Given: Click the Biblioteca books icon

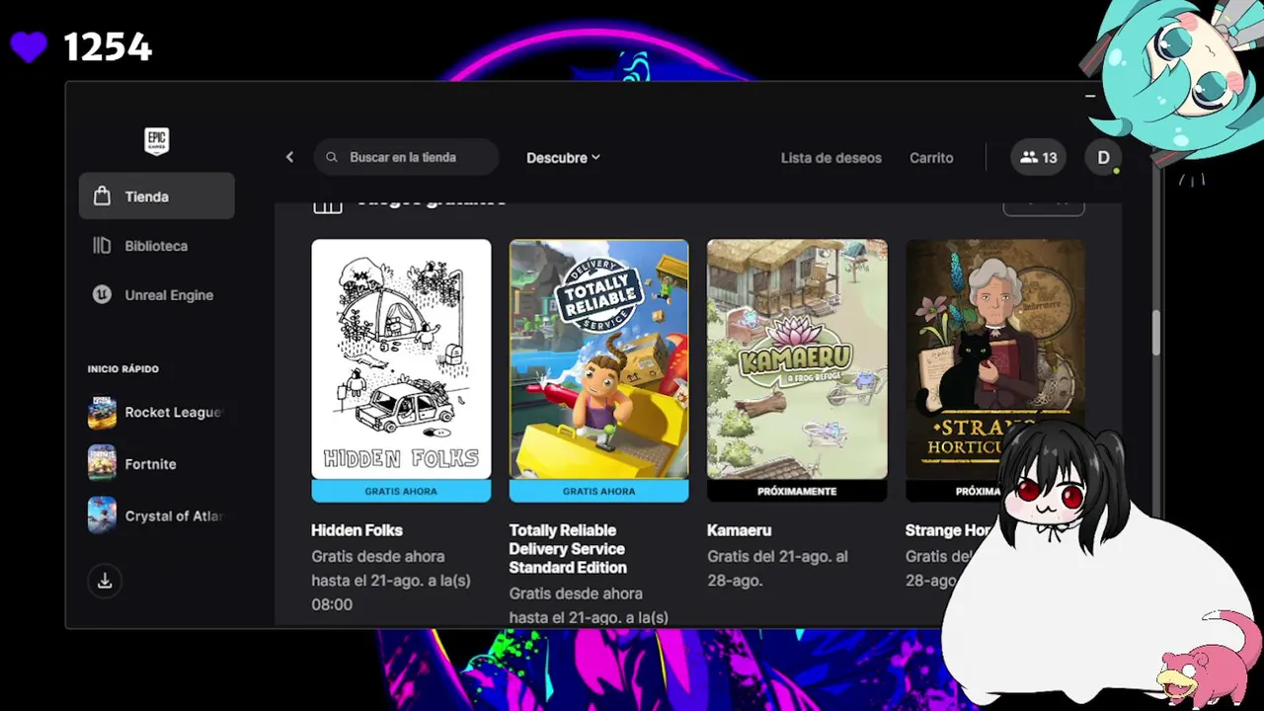Looking at the screenshot, I should (x=102, y=245).
